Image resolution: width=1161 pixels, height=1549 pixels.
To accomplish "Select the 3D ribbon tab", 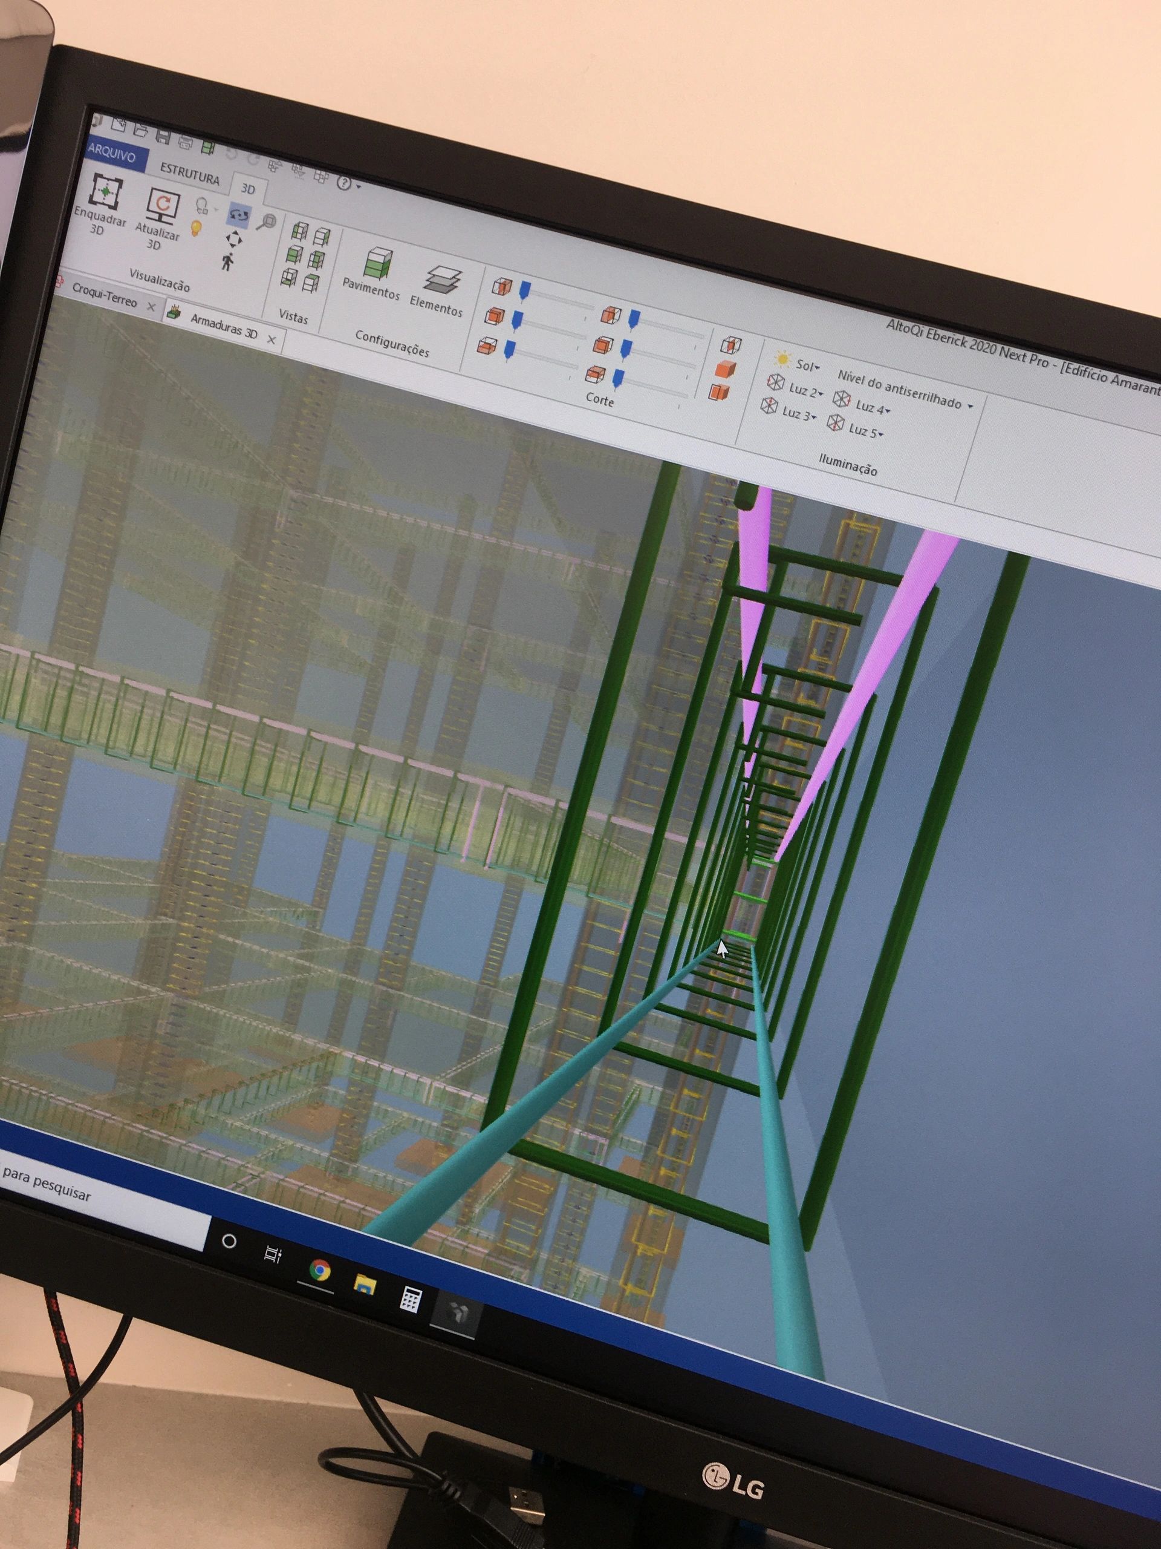I will [x=249, y=189].
